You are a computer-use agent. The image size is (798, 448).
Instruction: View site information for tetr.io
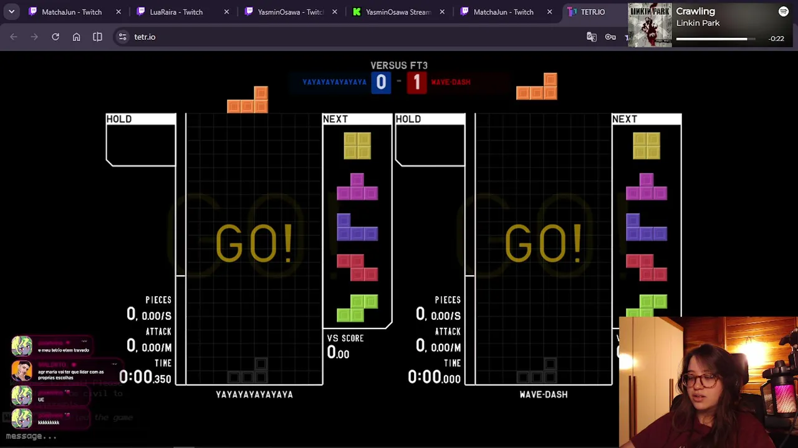pyautogui.click(x=122, y=37)
